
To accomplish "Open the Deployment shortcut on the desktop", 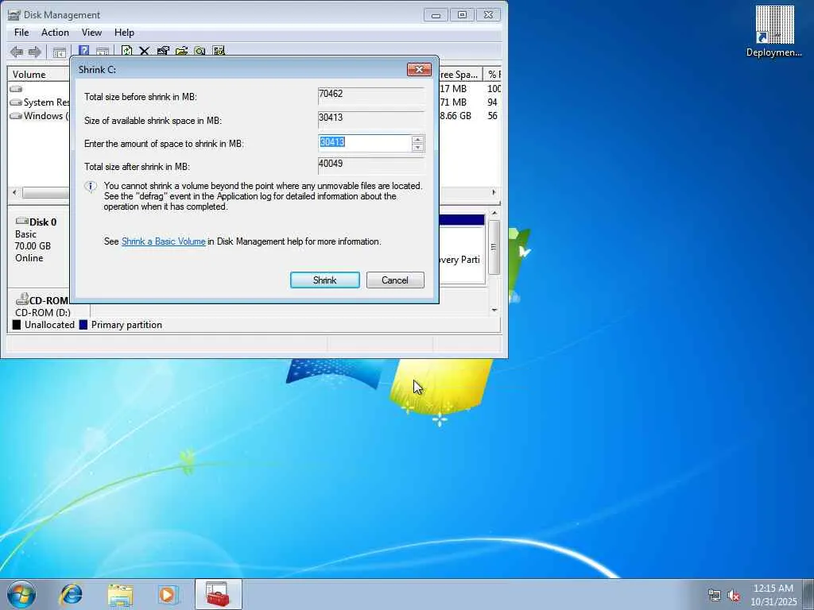I will [x=774, y=31].
